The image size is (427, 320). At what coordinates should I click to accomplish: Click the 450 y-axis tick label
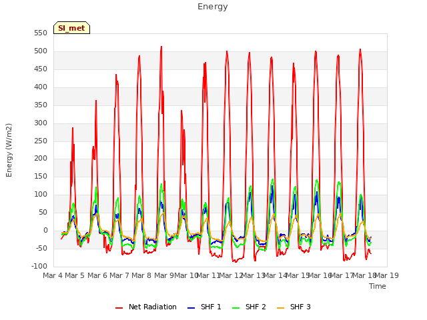click(x=41, y=69)
